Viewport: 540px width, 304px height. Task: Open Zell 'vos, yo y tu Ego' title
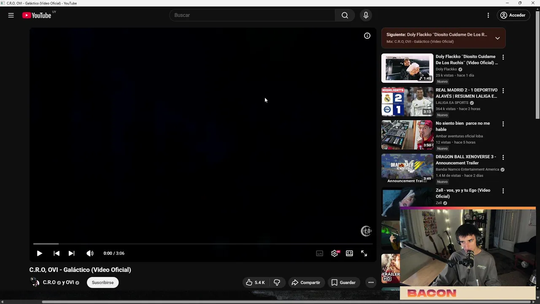point(463,193)
